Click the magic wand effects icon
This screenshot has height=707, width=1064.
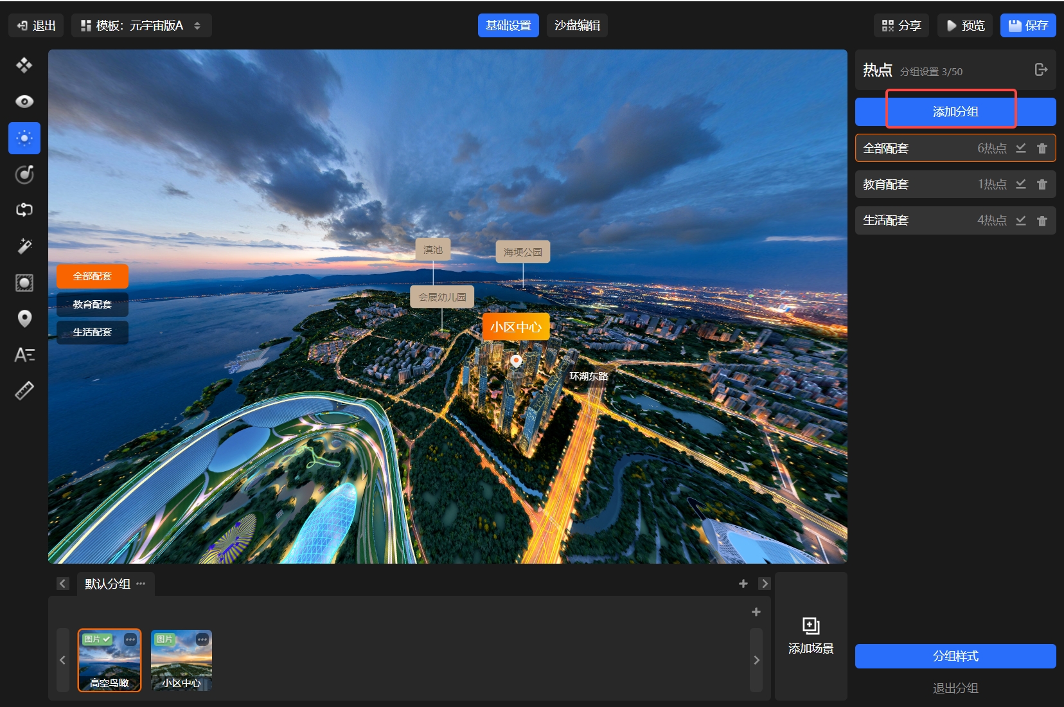pyautogui.click(x=24, y=246)
